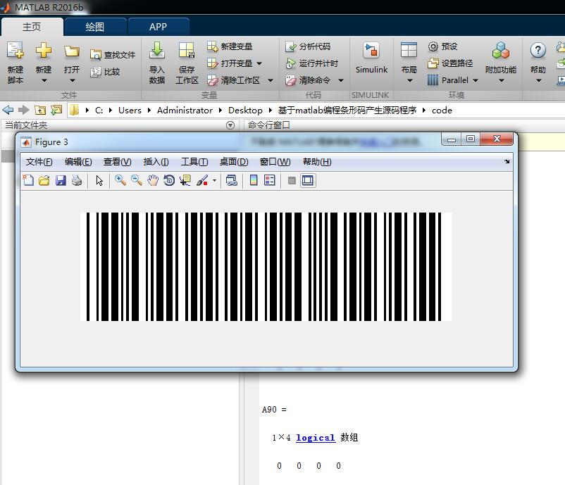Screen dimensions: 565x485
Task: Click Hide Plot Tools icon
Action: (x=292, y=180)
